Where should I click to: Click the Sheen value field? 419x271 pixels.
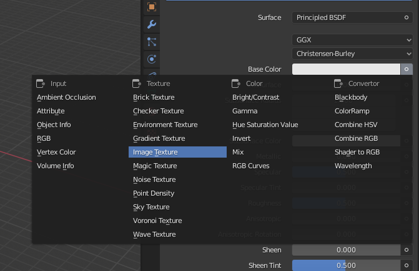click(x=346, y=250)
